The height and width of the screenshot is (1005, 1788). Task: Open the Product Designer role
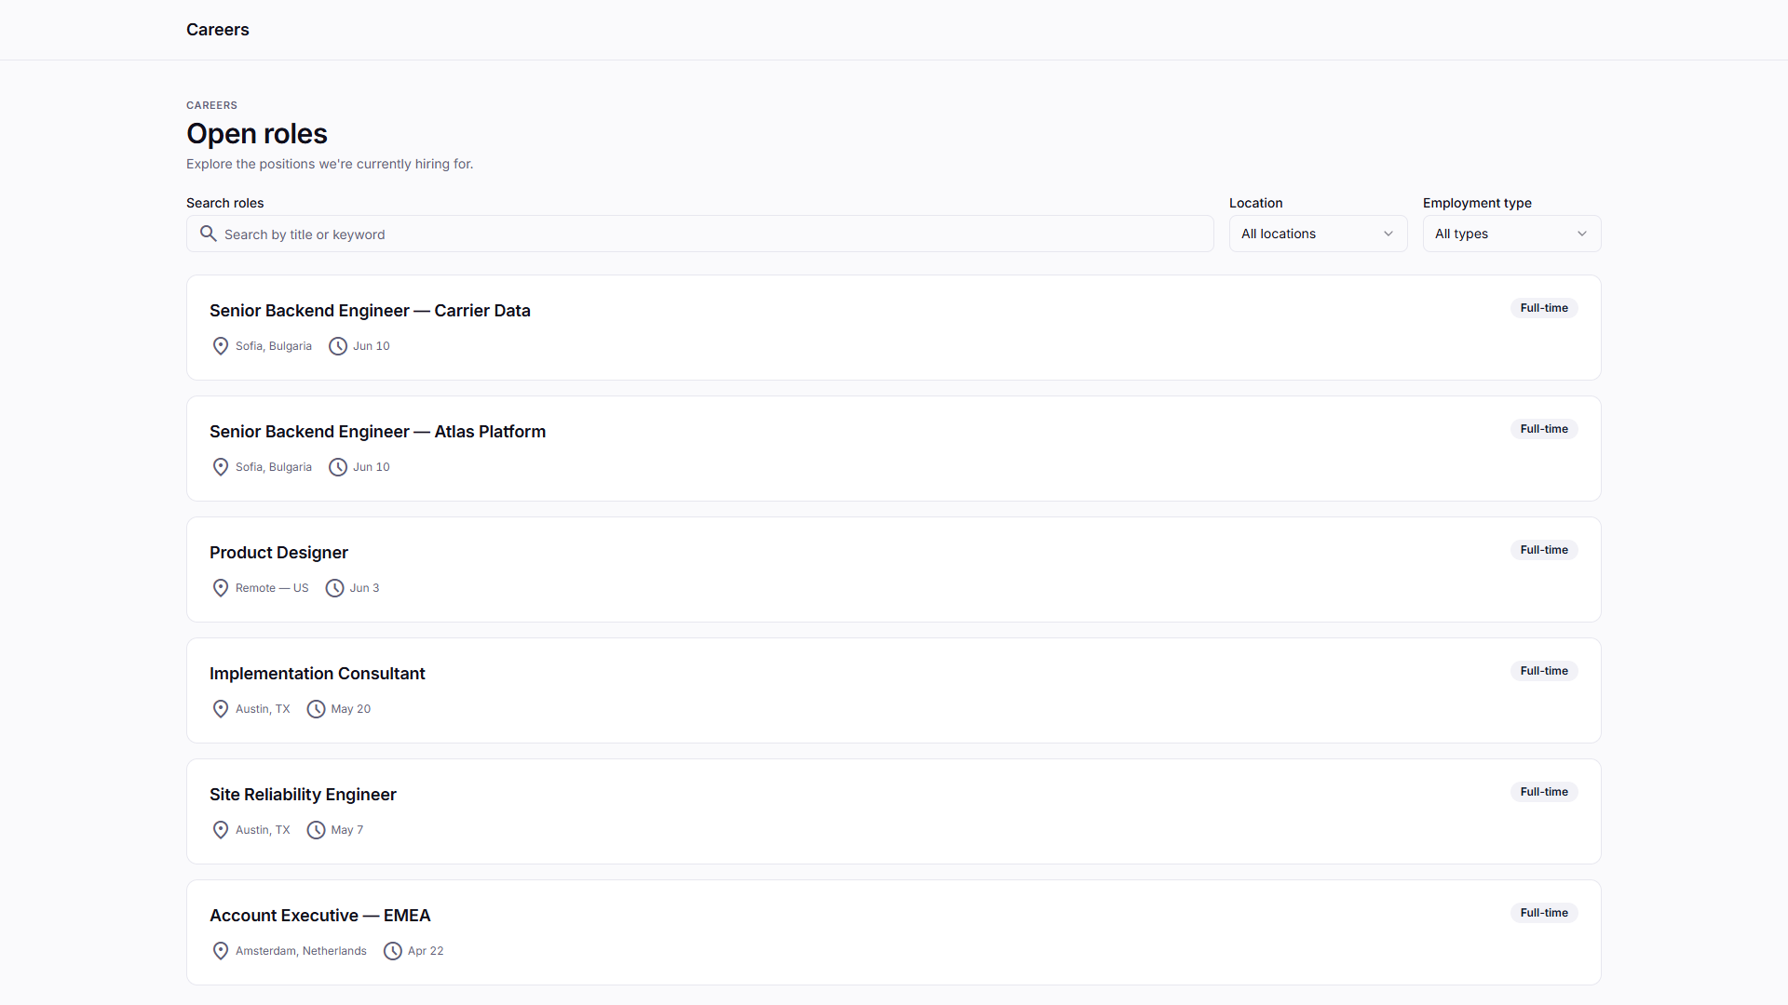pyautogui.click(x=278, y=553)
